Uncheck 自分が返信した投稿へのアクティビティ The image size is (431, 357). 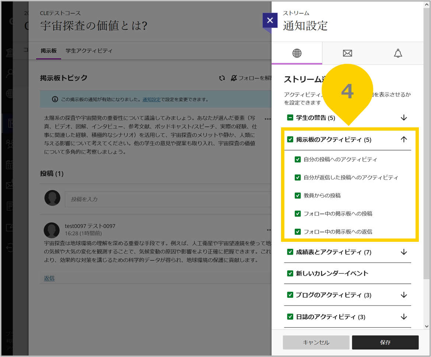click(x=297, y=177)
